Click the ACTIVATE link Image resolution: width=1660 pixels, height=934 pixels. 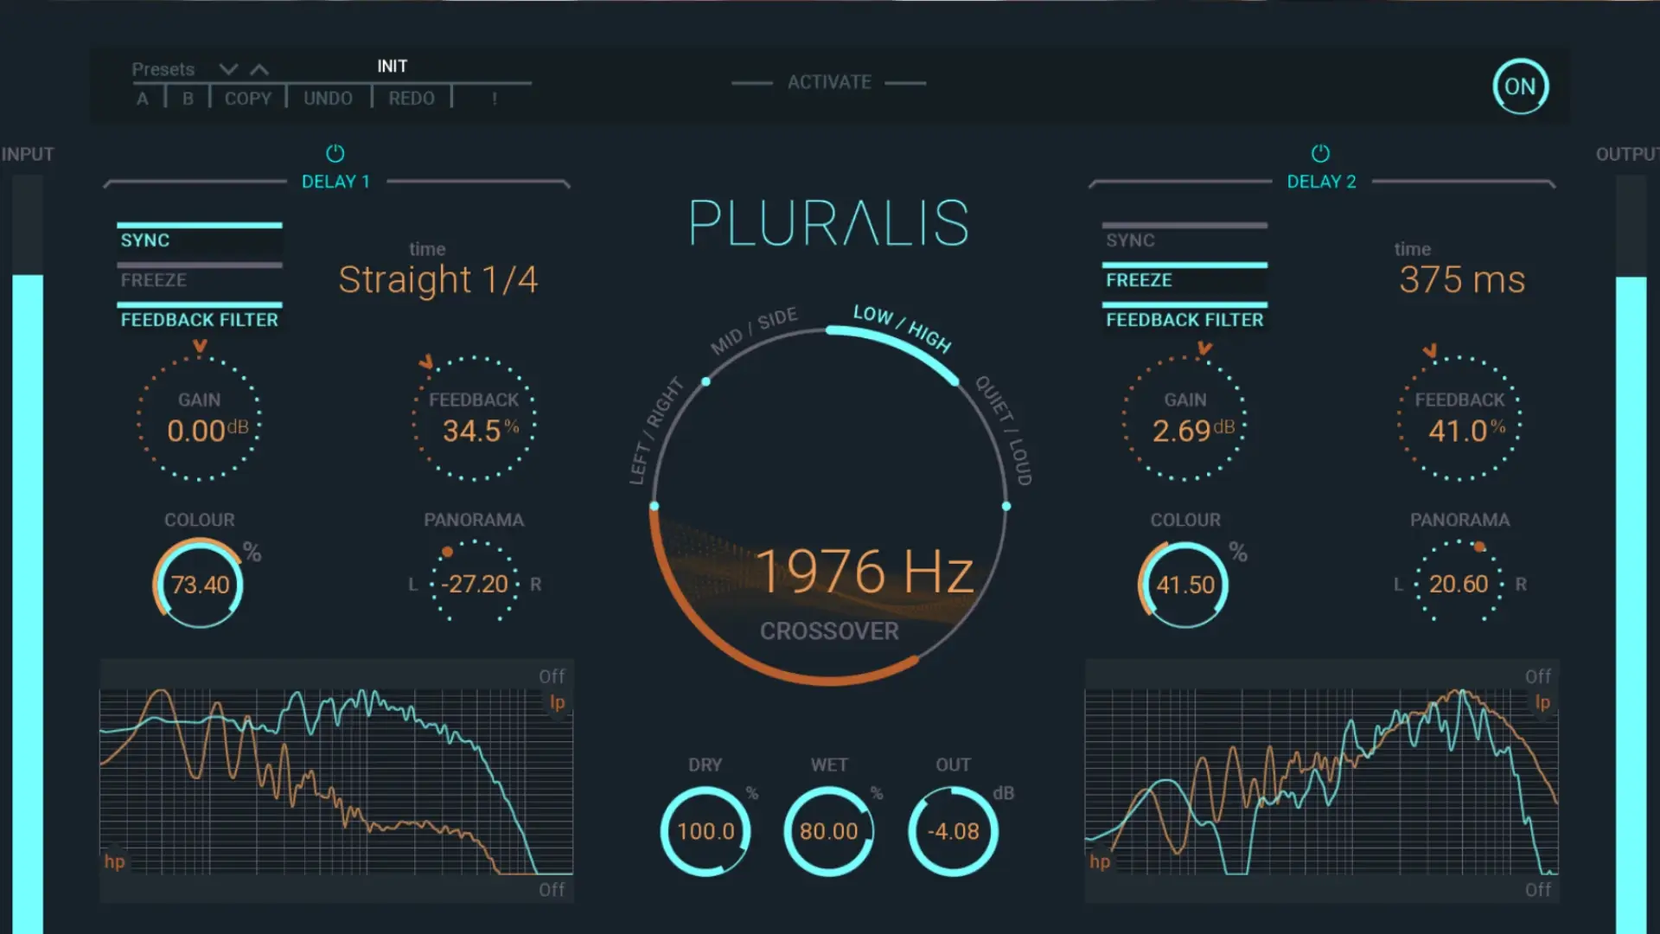coord(829,82)
